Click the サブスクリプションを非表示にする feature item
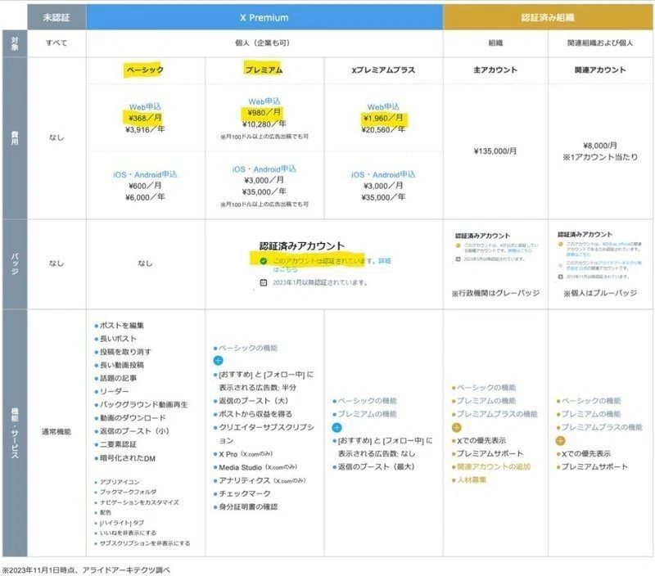The width and height of the screenshot is (655, 576). point(145,543)
